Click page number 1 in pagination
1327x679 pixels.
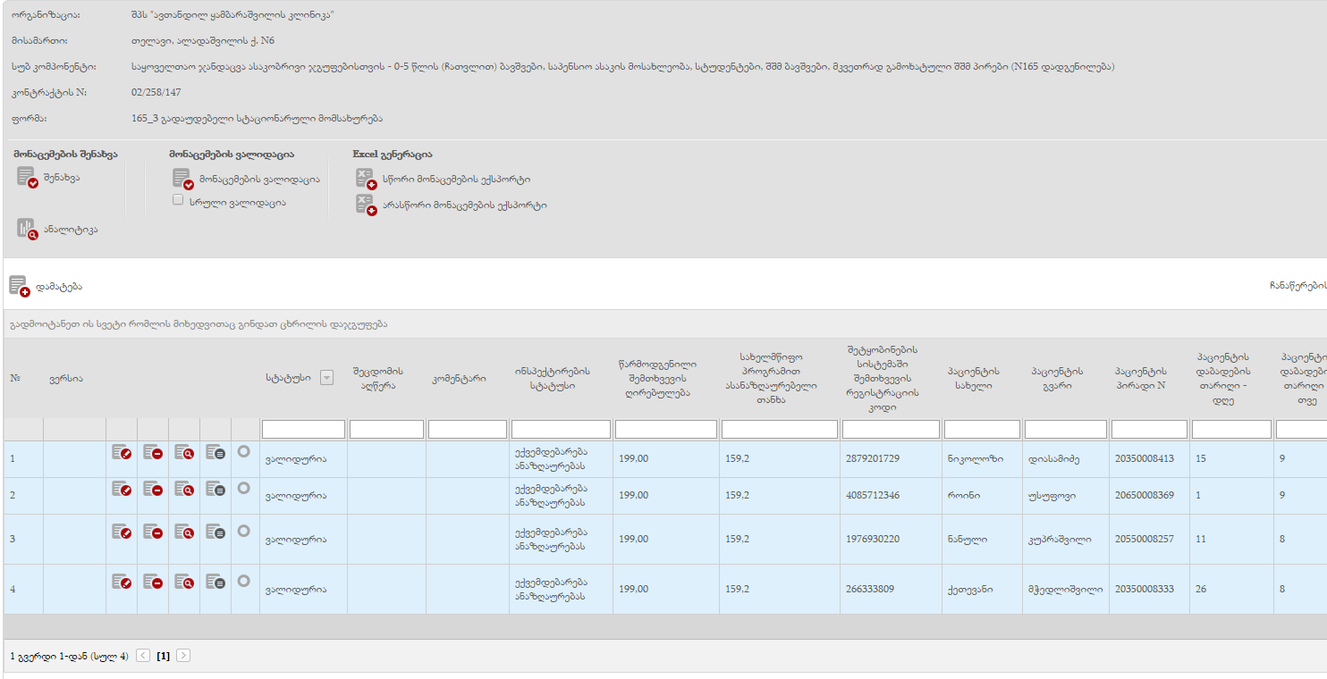[x=163, y=656]
